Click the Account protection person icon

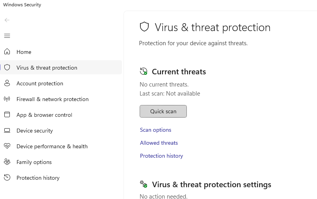click(7, 83)
